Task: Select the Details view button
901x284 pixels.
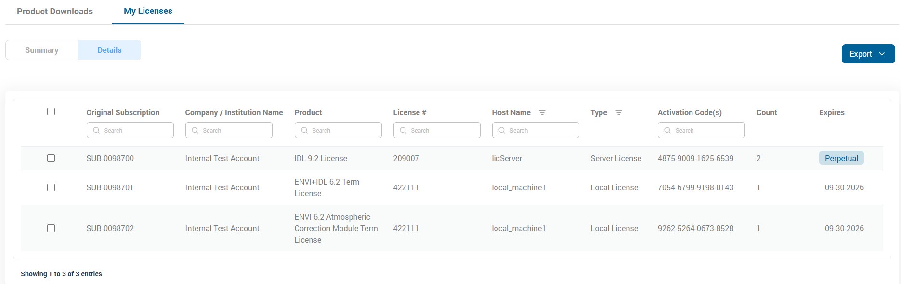Action: pos(109,50)
